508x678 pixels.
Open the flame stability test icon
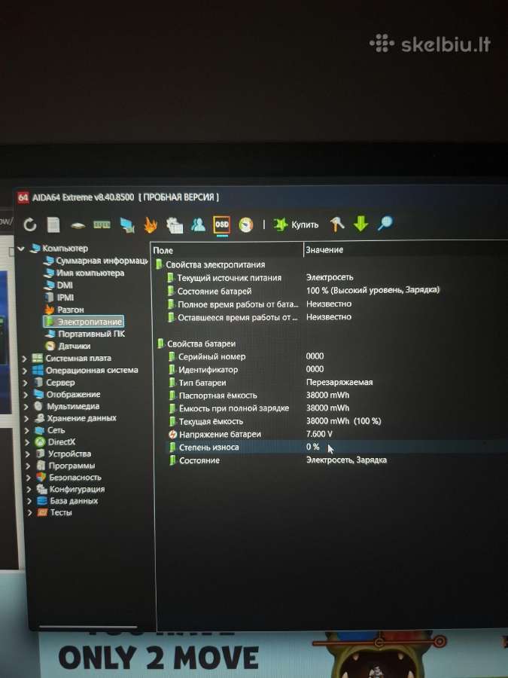pos(151,225)
